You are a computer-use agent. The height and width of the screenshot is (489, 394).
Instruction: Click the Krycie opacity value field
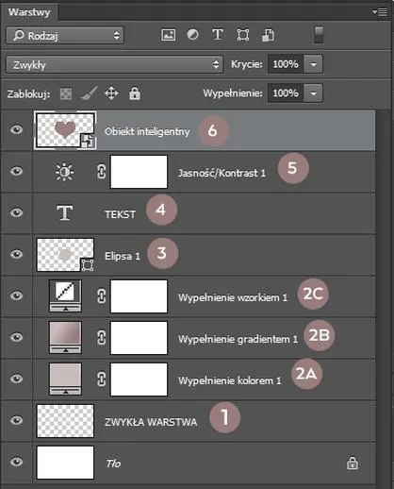[286, 64]
